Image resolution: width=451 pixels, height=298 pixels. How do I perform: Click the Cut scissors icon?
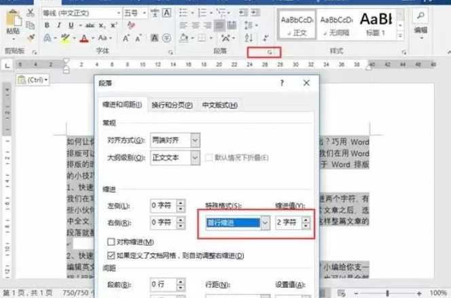[x=30, y=13]
